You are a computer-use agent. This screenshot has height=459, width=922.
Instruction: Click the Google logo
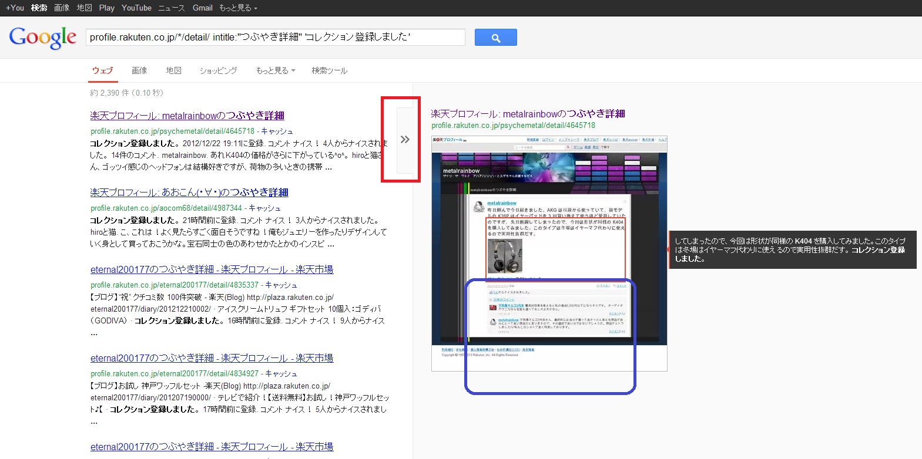click(x=43, y=38)
